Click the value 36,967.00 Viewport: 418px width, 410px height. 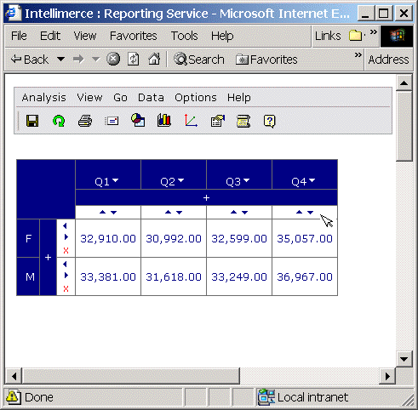(305, 276)
